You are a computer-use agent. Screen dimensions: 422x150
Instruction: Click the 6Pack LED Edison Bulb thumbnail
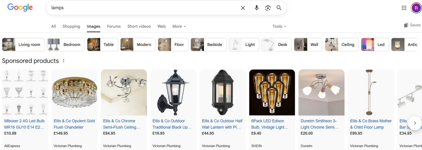[x=272, y=92]
